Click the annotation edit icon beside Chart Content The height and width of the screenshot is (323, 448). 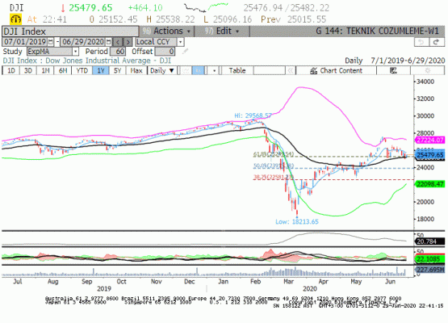(393, 70)
